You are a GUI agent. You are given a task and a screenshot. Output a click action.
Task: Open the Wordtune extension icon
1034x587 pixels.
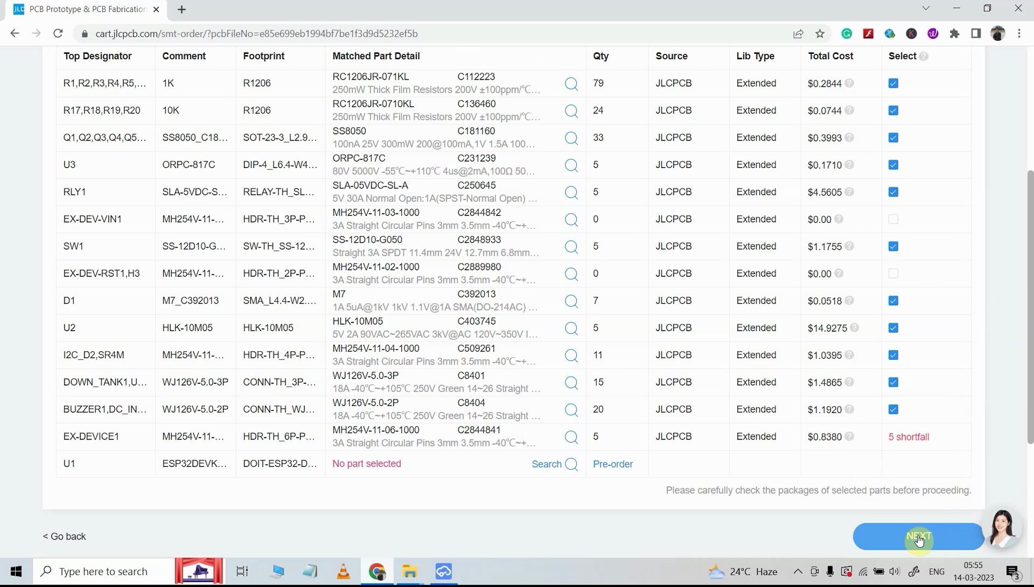[x=933, y=33]
